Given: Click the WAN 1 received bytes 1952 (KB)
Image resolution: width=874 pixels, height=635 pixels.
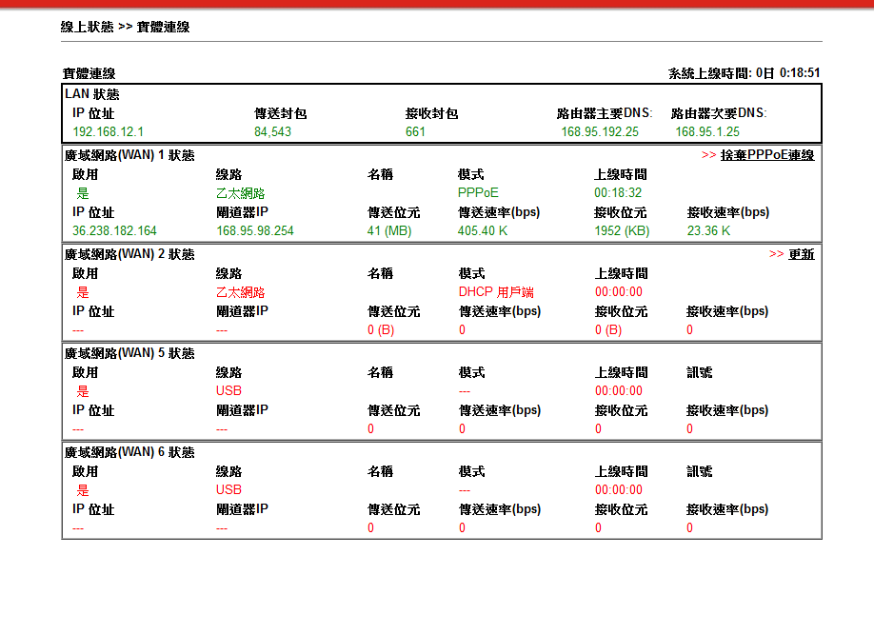Looking at the screenshot, I should coord(623,231).
